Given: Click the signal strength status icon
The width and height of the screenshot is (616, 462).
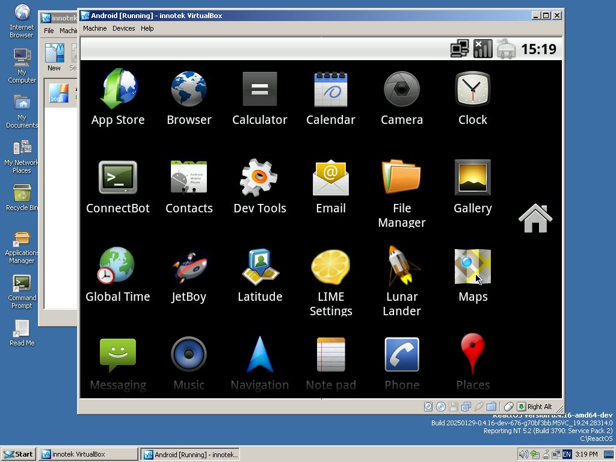Looking at the screenshot, I should [x=483, y=49].
